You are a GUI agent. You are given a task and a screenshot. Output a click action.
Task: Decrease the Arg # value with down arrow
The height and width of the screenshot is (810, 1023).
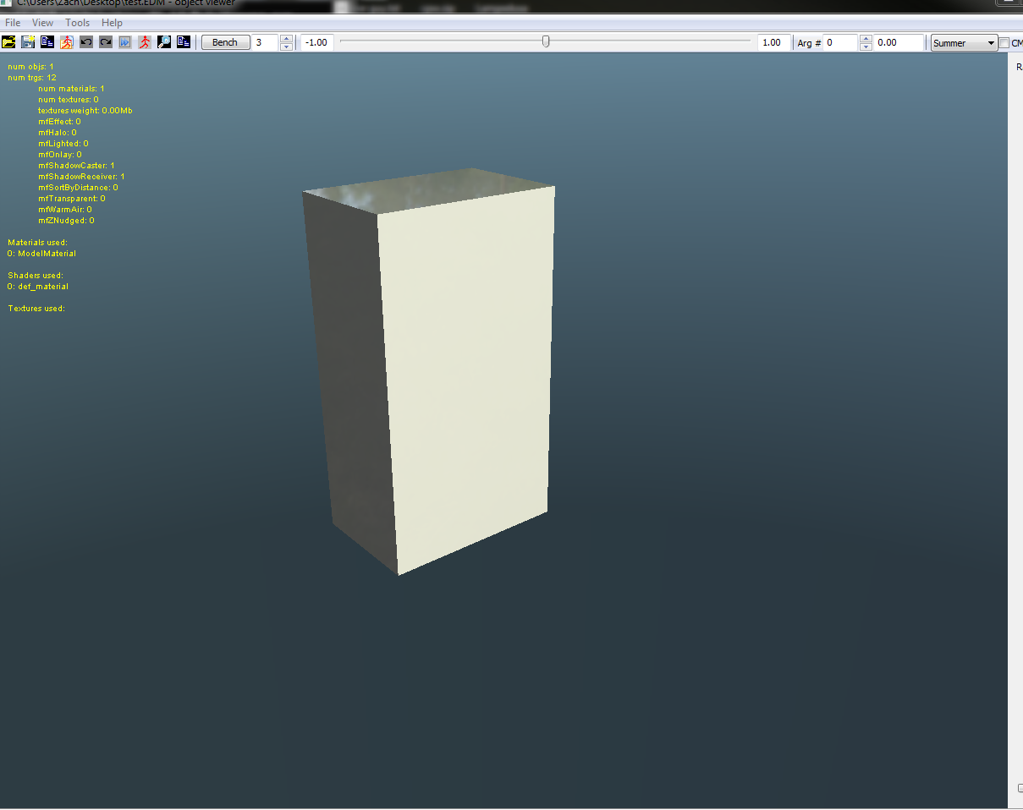(866, 47)
